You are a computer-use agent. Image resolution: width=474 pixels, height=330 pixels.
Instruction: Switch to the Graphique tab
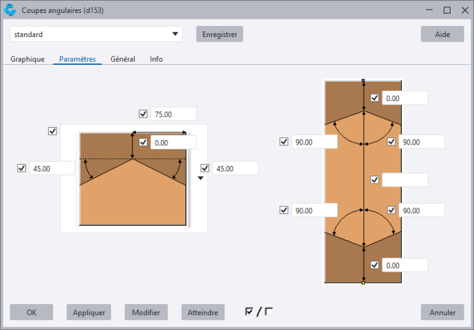[27, 59]
